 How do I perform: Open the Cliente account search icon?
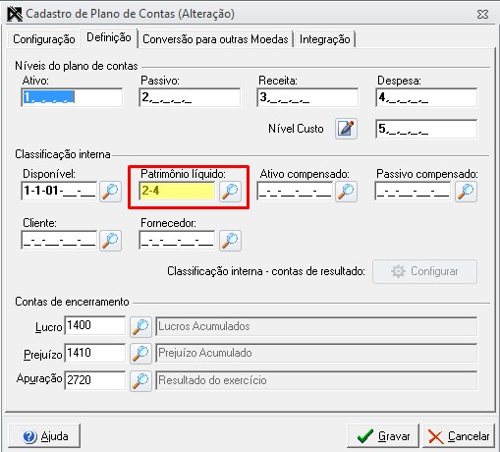[x=110, y=241]
